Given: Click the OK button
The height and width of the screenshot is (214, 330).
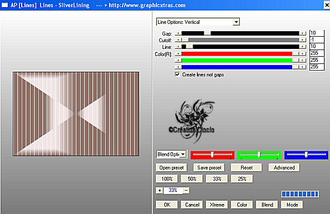Looking at the screenshot, I should click(167, 205).
